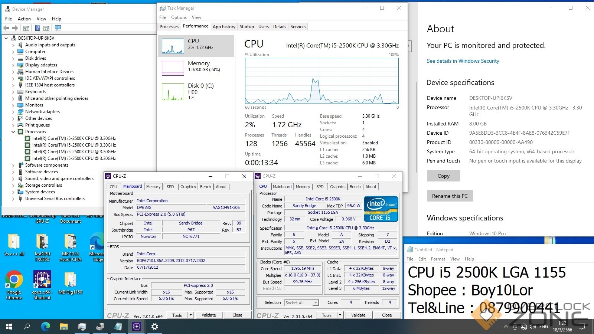Screen dimensions: 594x334
Task: Click the Help icon in Device Manager toolbar
Action: click(x=37, y=28)
